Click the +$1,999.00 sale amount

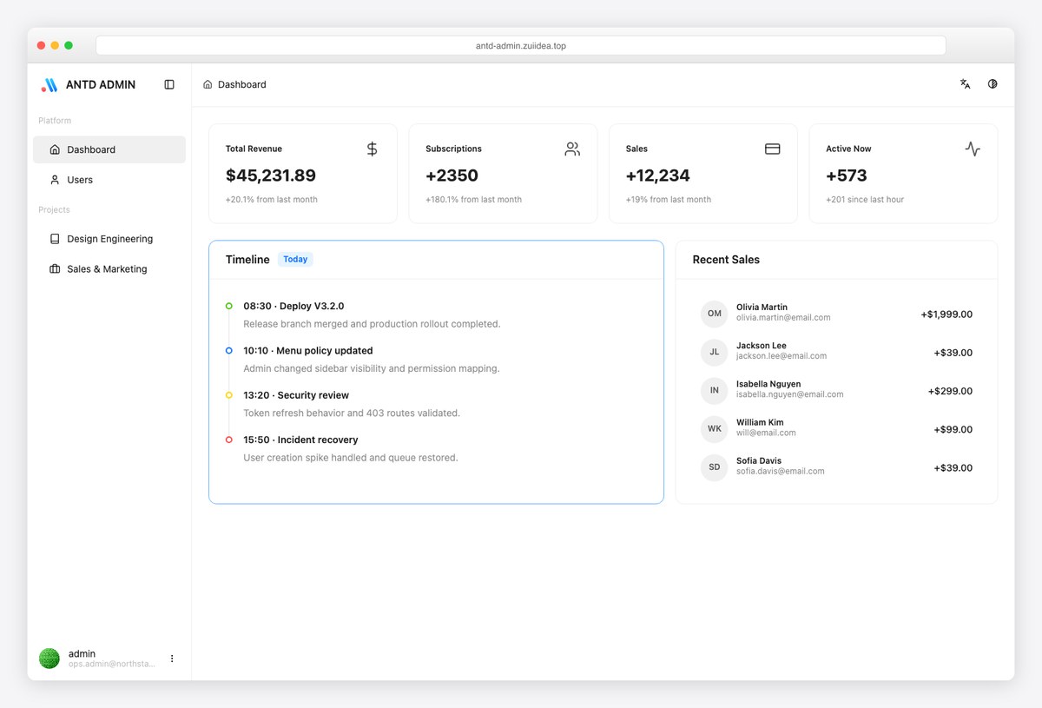pyautogui.click(x=946, y=314)
